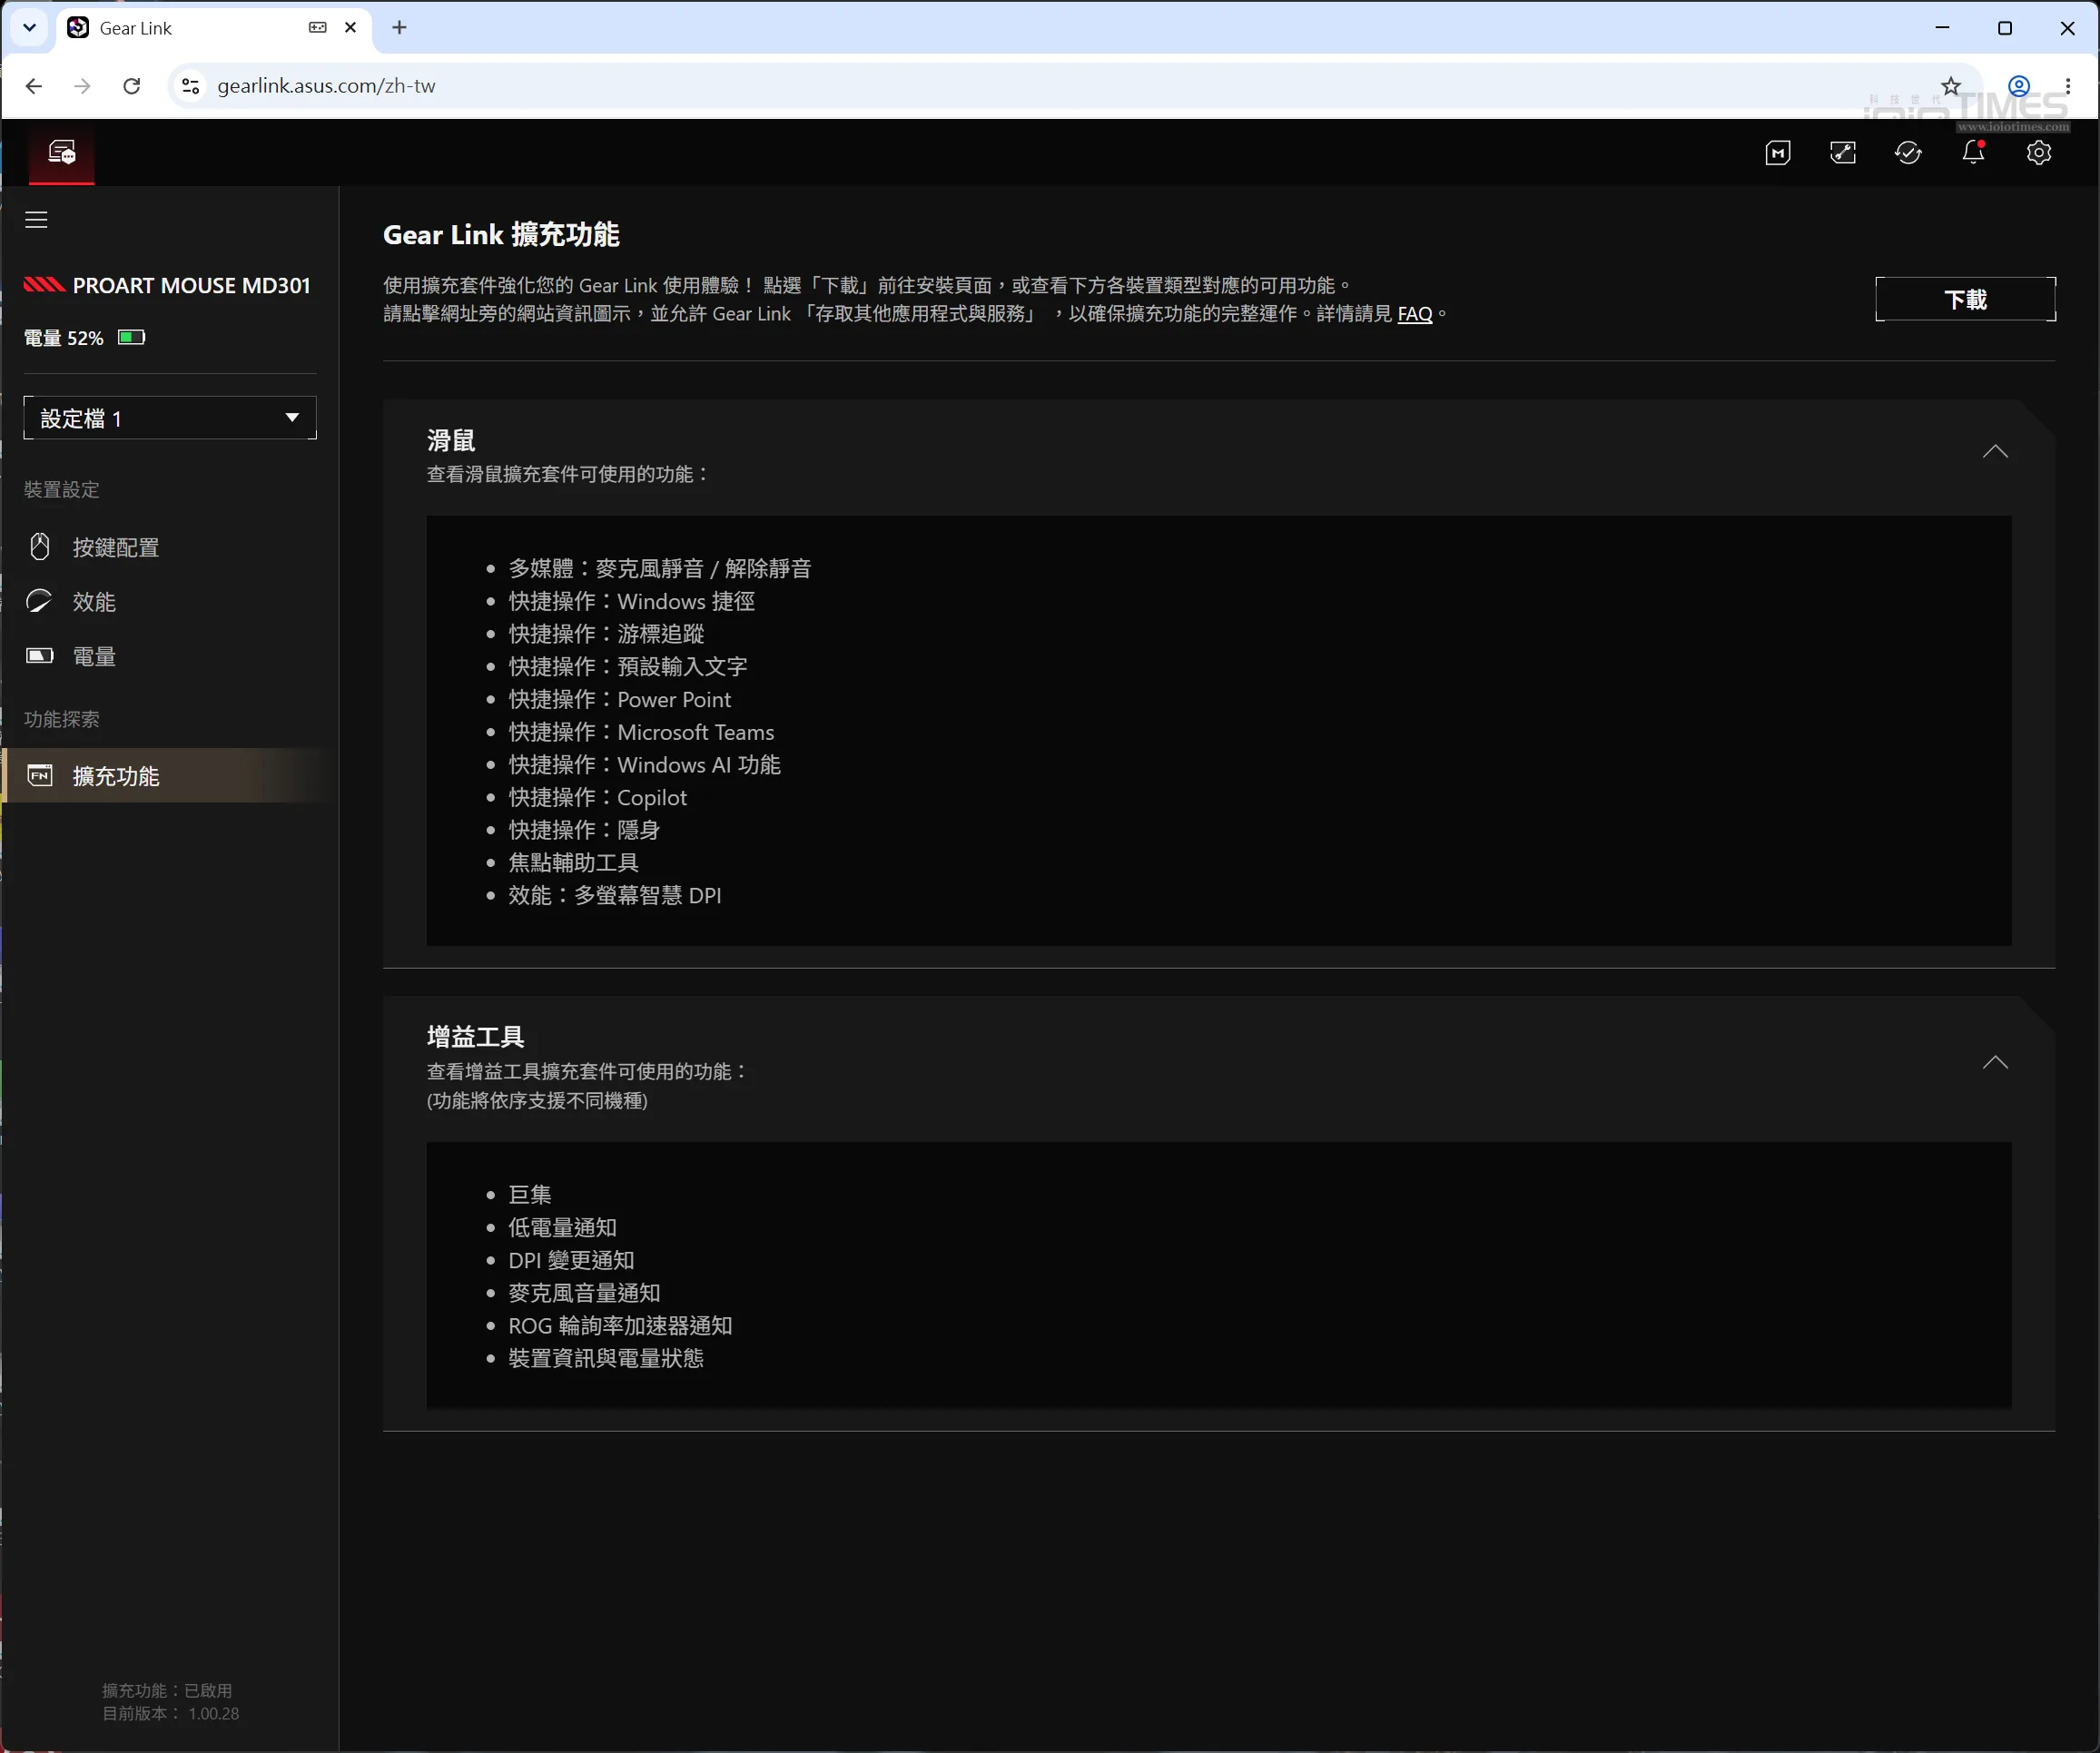The height and width of the screenshot is (1753, 2100).
Task: Click 快捷操作：隱身 list item
Action: point(585,830)
